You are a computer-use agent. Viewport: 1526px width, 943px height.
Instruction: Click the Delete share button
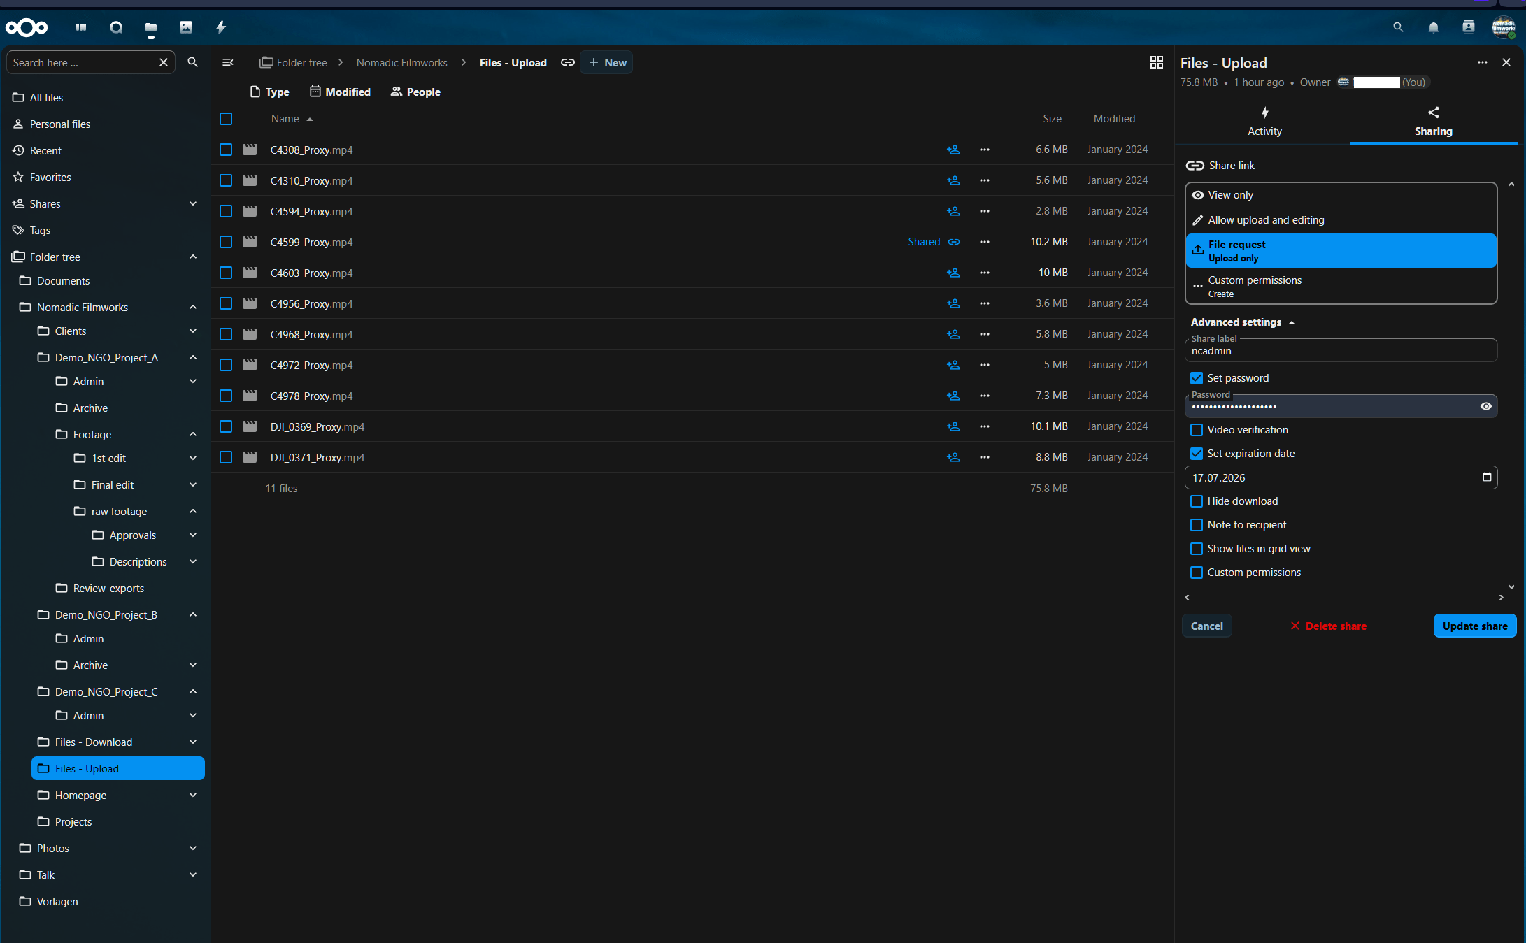[x=1328, y=626]
